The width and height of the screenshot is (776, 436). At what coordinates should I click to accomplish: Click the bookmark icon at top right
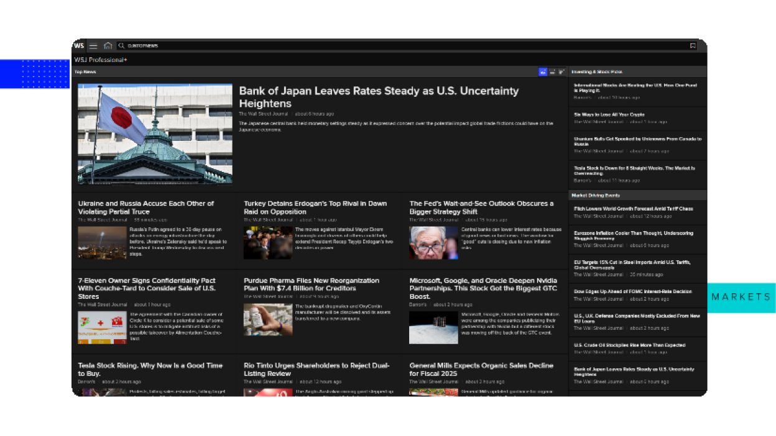coord(693,46)
